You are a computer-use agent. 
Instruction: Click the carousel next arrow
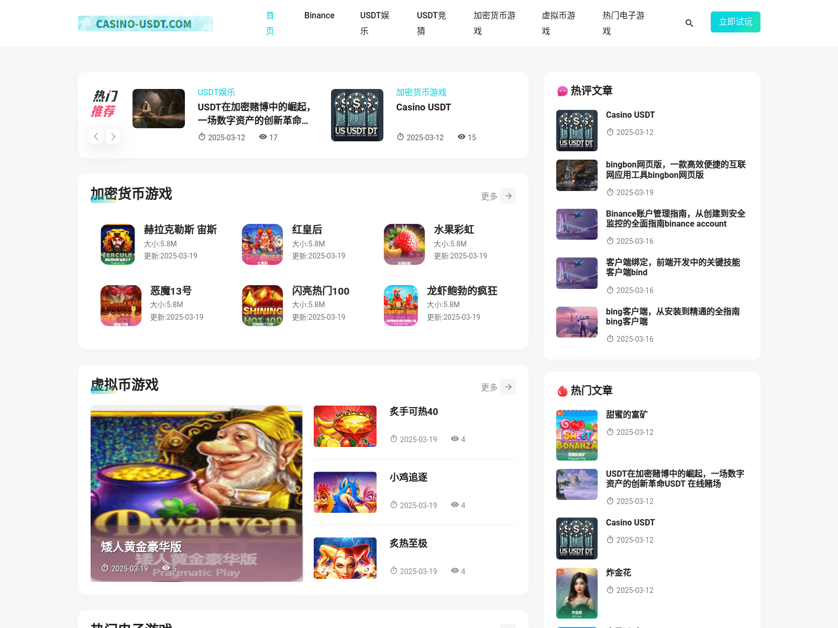pyautogui.click(x=113, y=136)
